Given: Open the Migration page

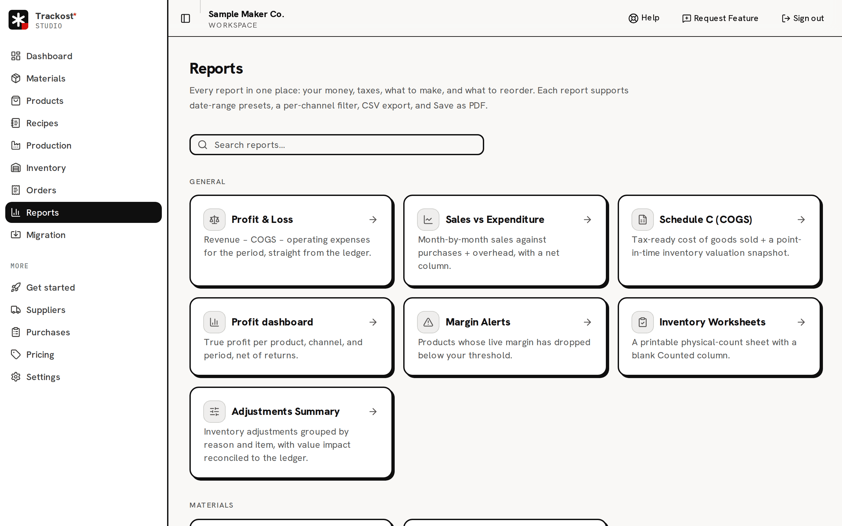Looking at the screenshot, I should (84, 235).
